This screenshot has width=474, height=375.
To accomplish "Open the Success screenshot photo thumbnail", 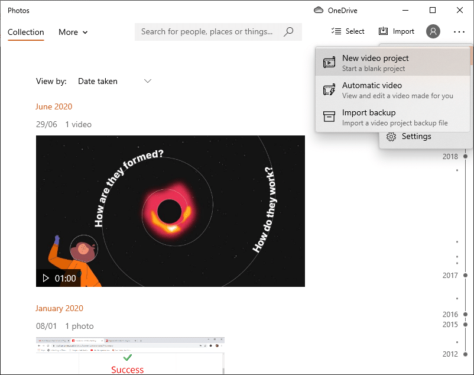I will [130, 355].
